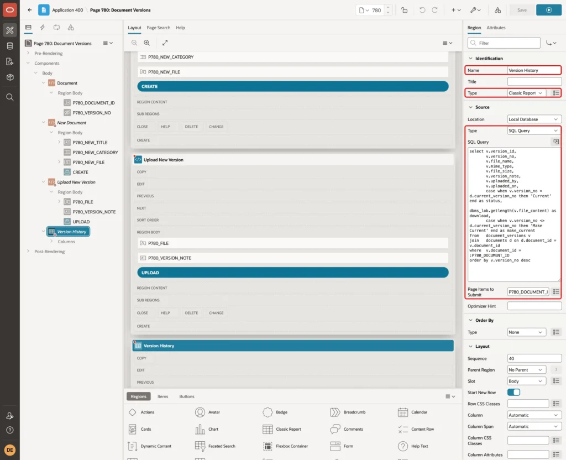Viewport: 566px width, 460px height.
Task: Toggle the Start New Row switch
Action: click(513, 393)
